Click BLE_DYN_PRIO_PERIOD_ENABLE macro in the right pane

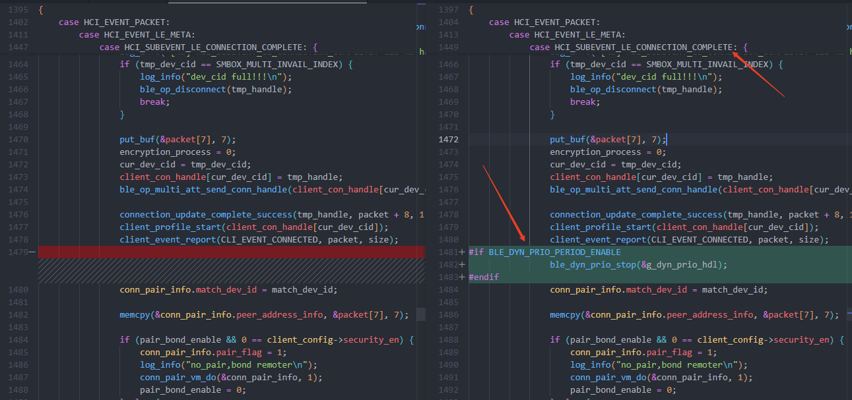[x=554, y=252]
